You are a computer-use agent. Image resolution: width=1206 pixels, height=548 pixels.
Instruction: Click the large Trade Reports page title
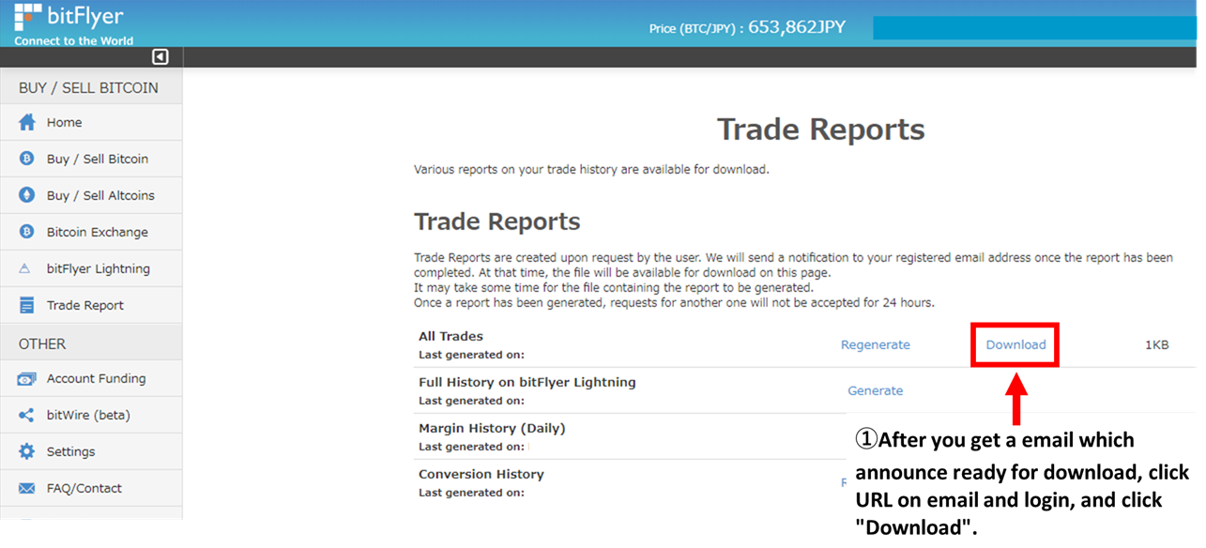pos(821,129)
